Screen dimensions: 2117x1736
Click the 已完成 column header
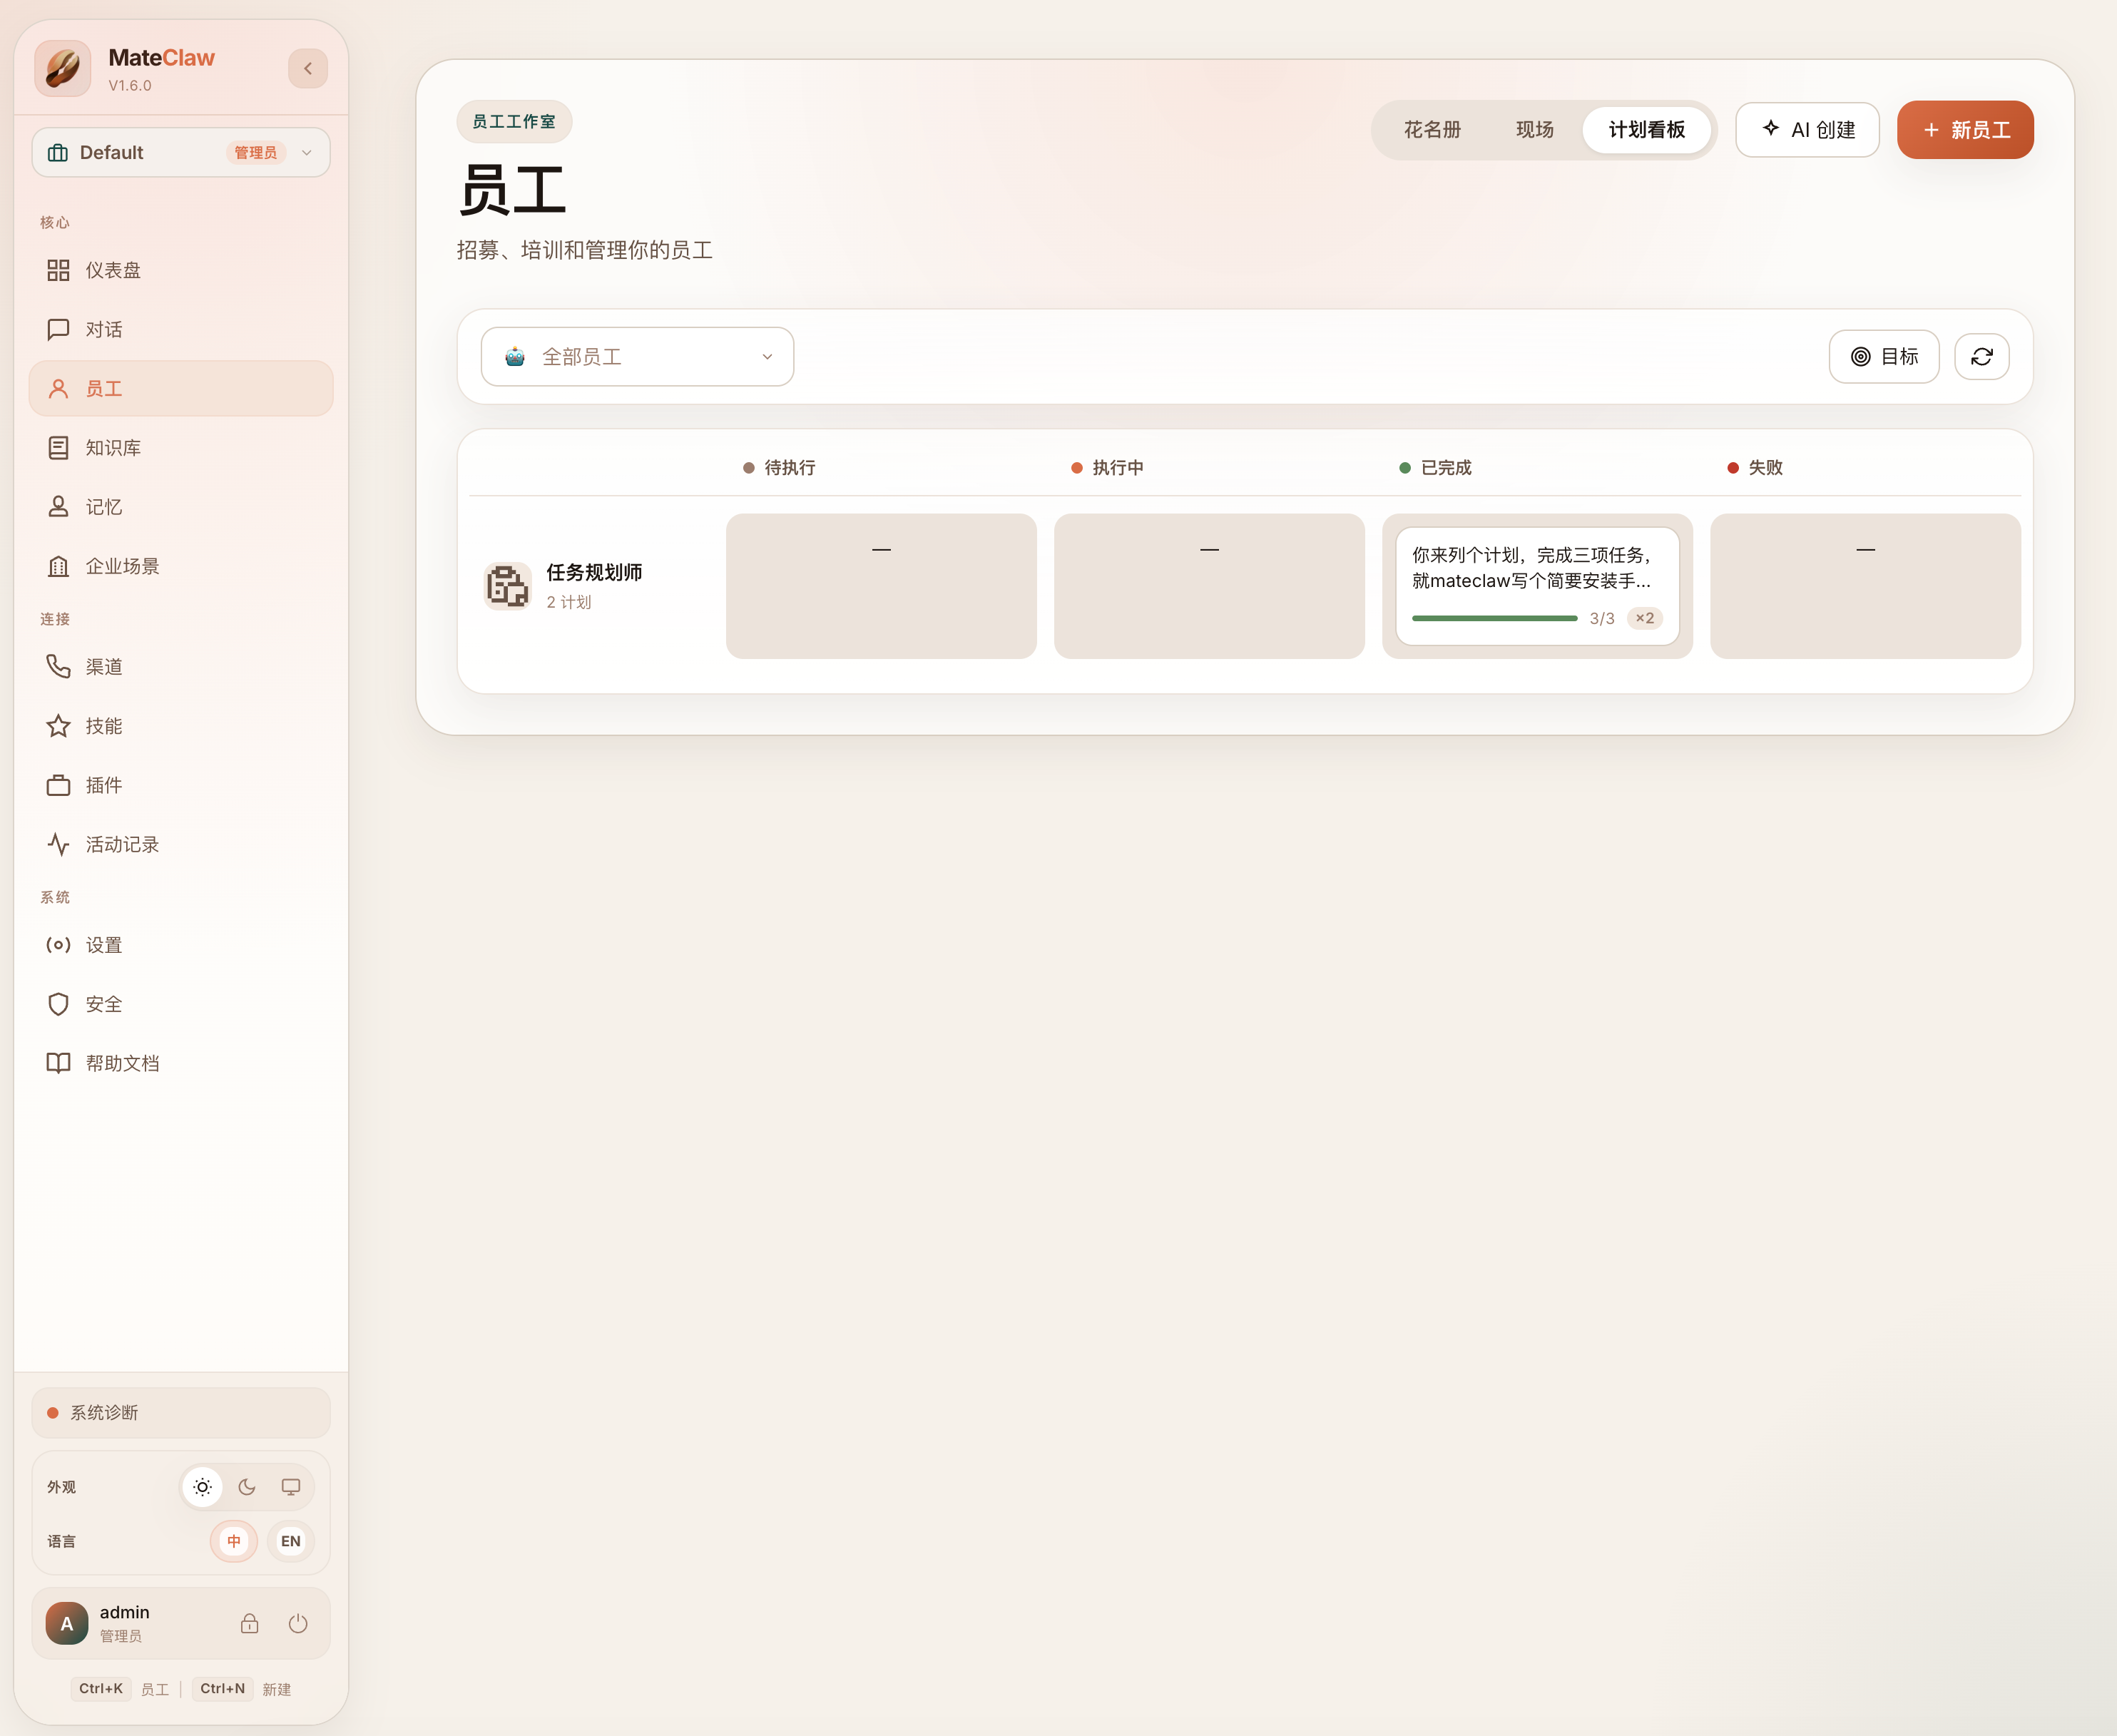tap(1436, 468)
